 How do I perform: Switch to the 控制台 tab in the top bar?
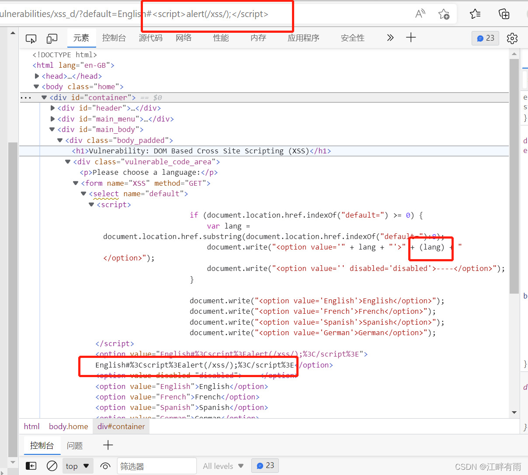114,38
